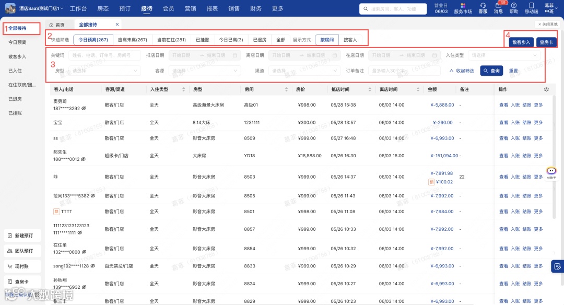The image size is (564, 305).
Task: Reveal phone number for 188****0012
Action: click(x=84, y=159)
